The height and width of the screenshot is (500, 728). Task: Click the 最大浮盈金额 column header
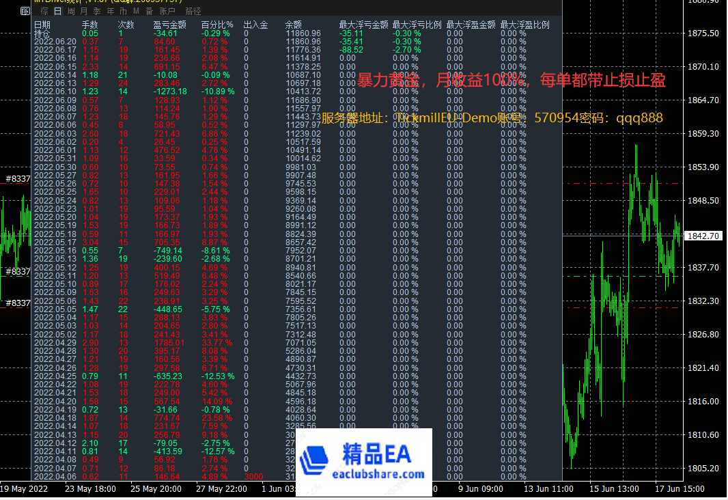[x=471, y=25]
